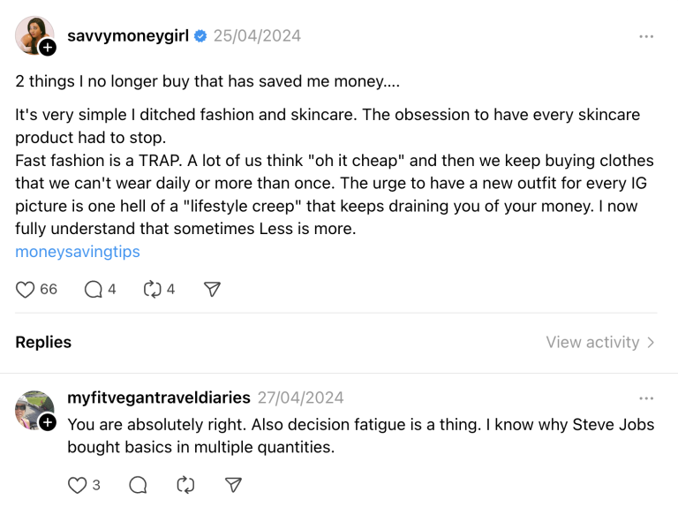678x515 pixels.
Task: Open more options on the reply
Action: click(646, 398)
